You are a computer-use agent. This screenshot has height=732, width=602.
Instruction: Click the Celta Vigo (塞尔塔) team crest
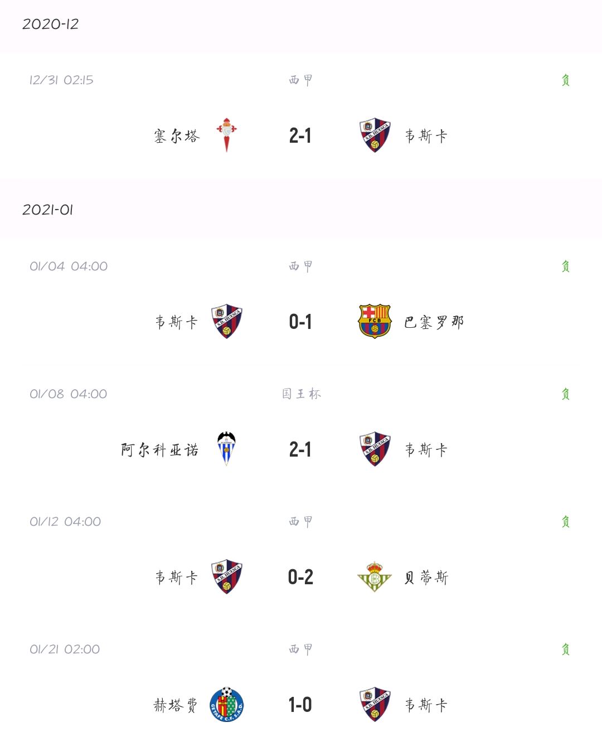(x=226, y=135)
